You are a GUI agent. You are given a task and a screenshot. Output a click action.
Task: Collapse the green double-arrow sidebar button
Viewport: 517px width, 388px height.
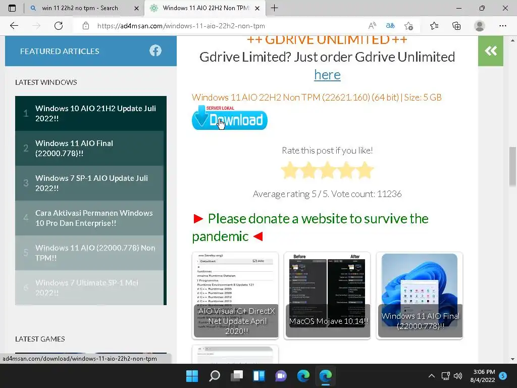click(491, 51)
